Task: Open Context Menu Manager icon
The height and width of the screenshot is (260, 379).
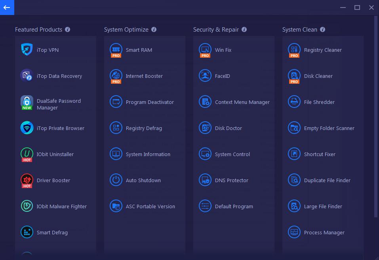Action: tap(205, 102)
